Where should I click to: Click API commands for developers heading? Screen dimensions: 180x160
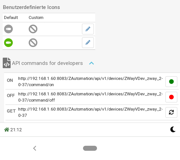47,63
